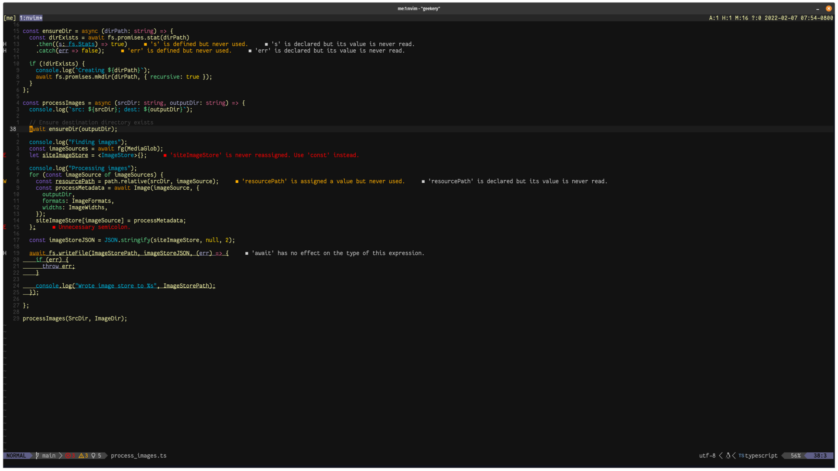Close the terminal window with orange button

click(x=828, y=8)
